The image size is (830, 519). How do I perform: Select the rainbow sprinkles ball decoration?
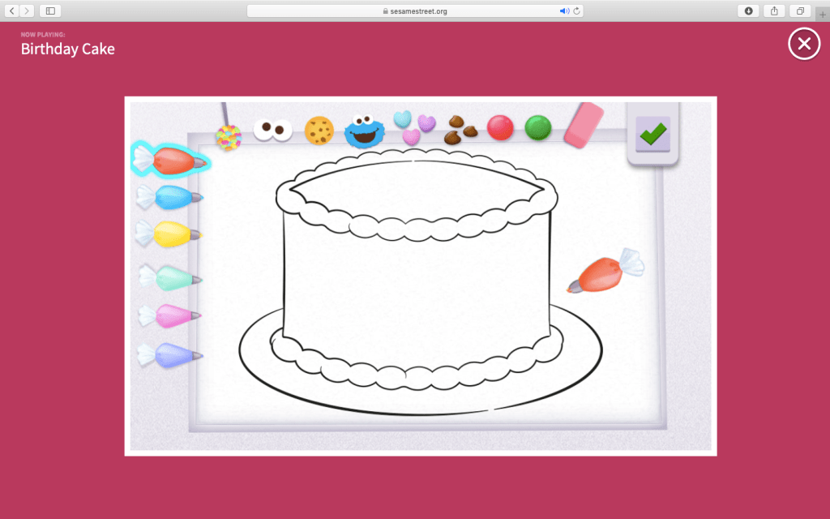click(229, 137)
